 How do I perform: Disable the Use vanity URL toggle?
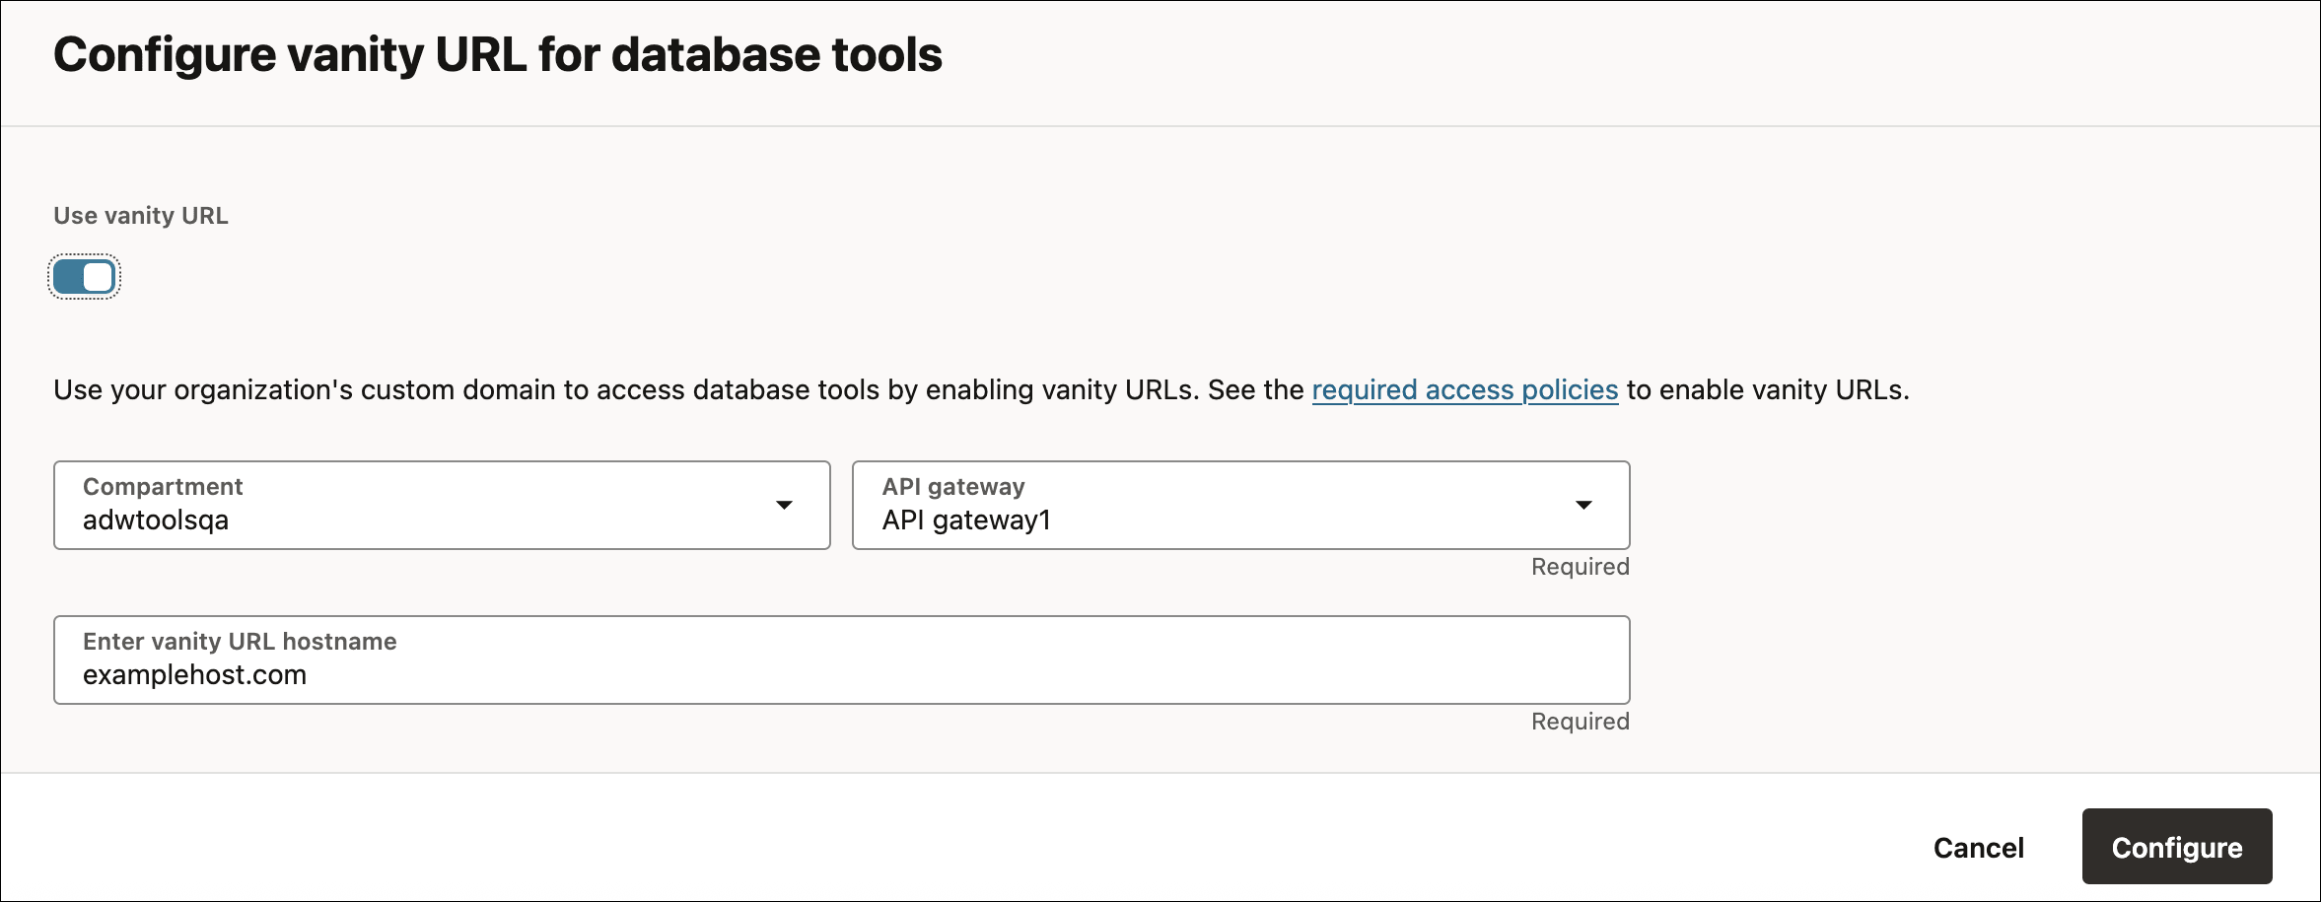(83, 277)
